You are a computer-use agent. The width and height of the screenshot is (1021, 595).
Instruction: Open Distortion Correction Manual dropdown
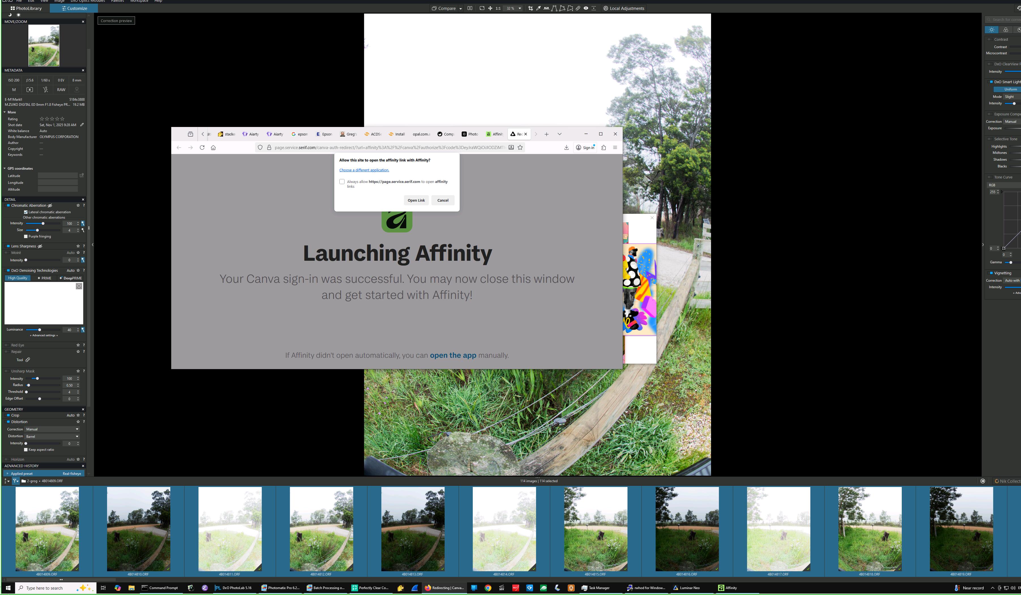pyautogui.click(x=52, y=429)
